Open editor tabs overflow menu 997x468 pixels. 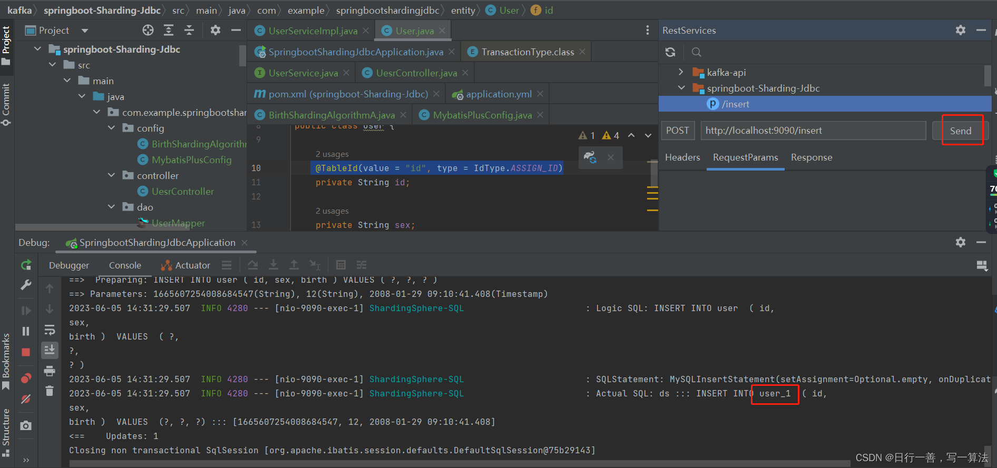[648, 31]
